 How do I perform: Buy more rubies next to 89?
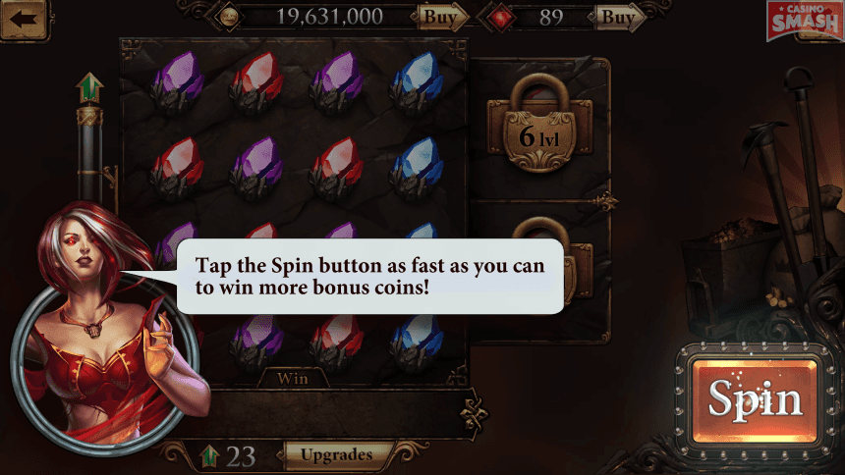(620, 18)
